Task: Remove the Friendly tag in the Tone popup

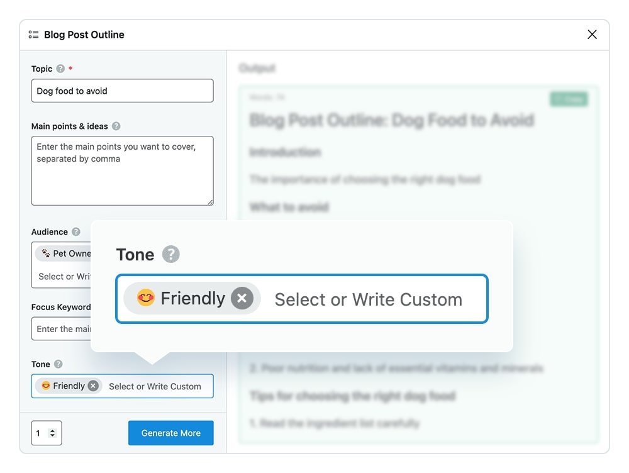Action: tap(242, 298)
